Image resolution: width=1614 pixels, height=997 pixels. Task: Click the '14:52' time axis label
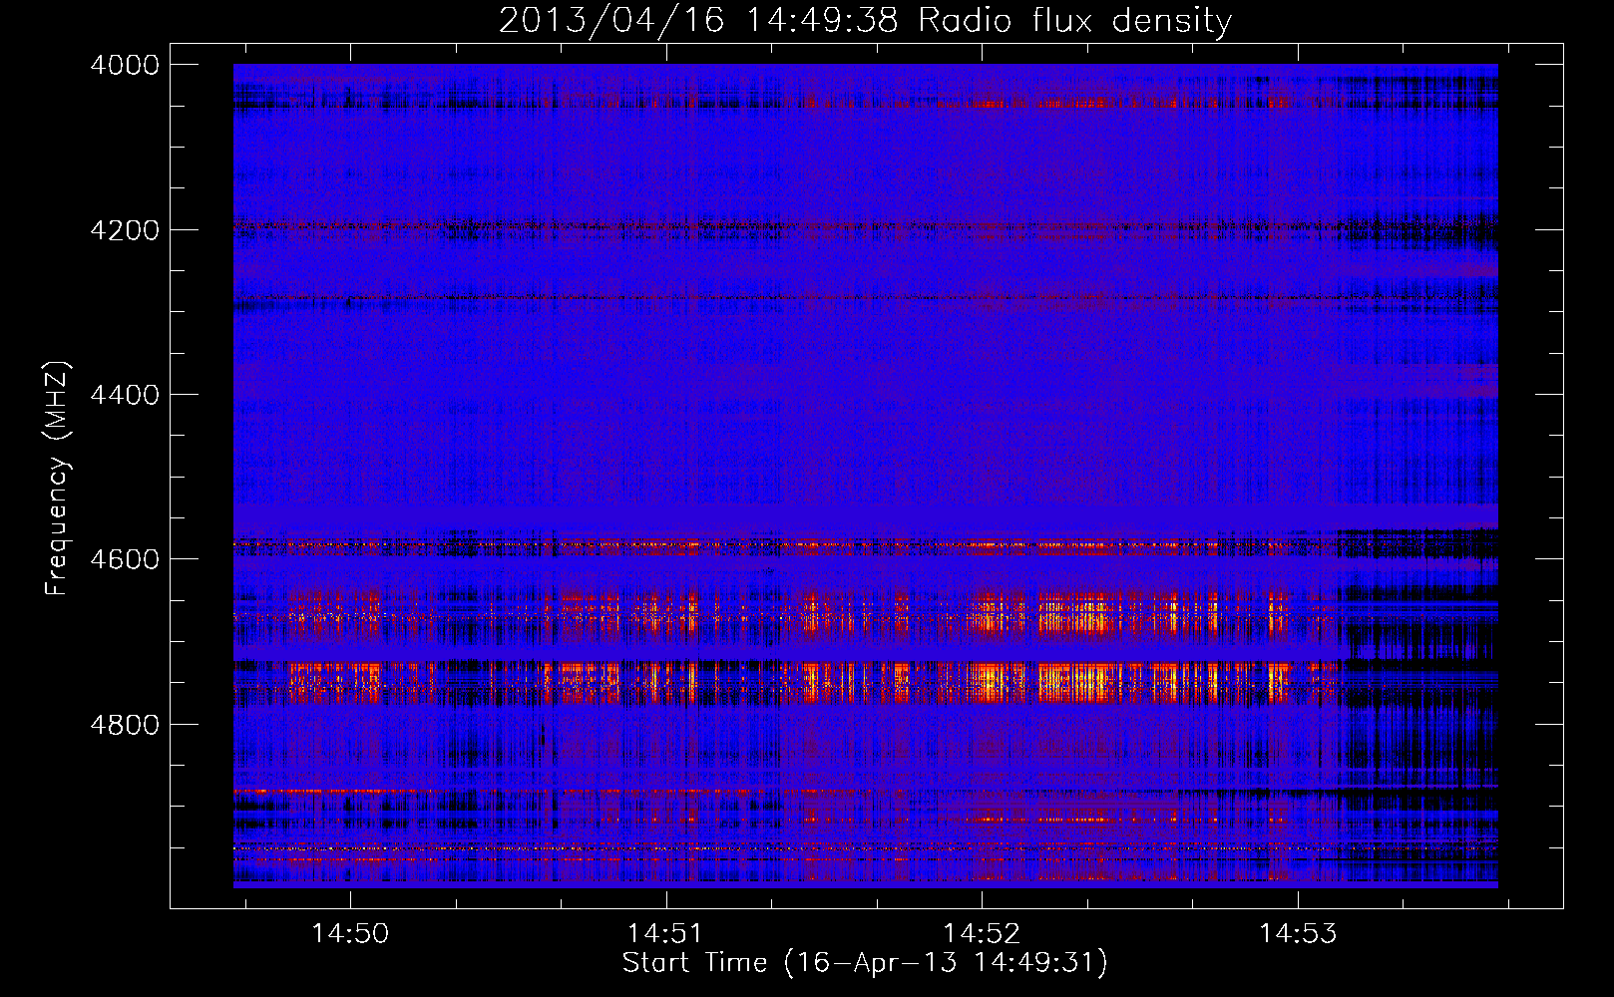tap(983, 934)
